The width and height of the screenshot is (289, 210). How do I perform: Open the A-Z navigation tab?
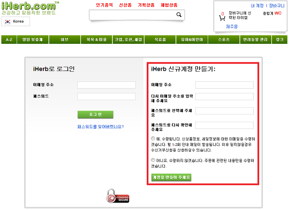click(9, 40)
